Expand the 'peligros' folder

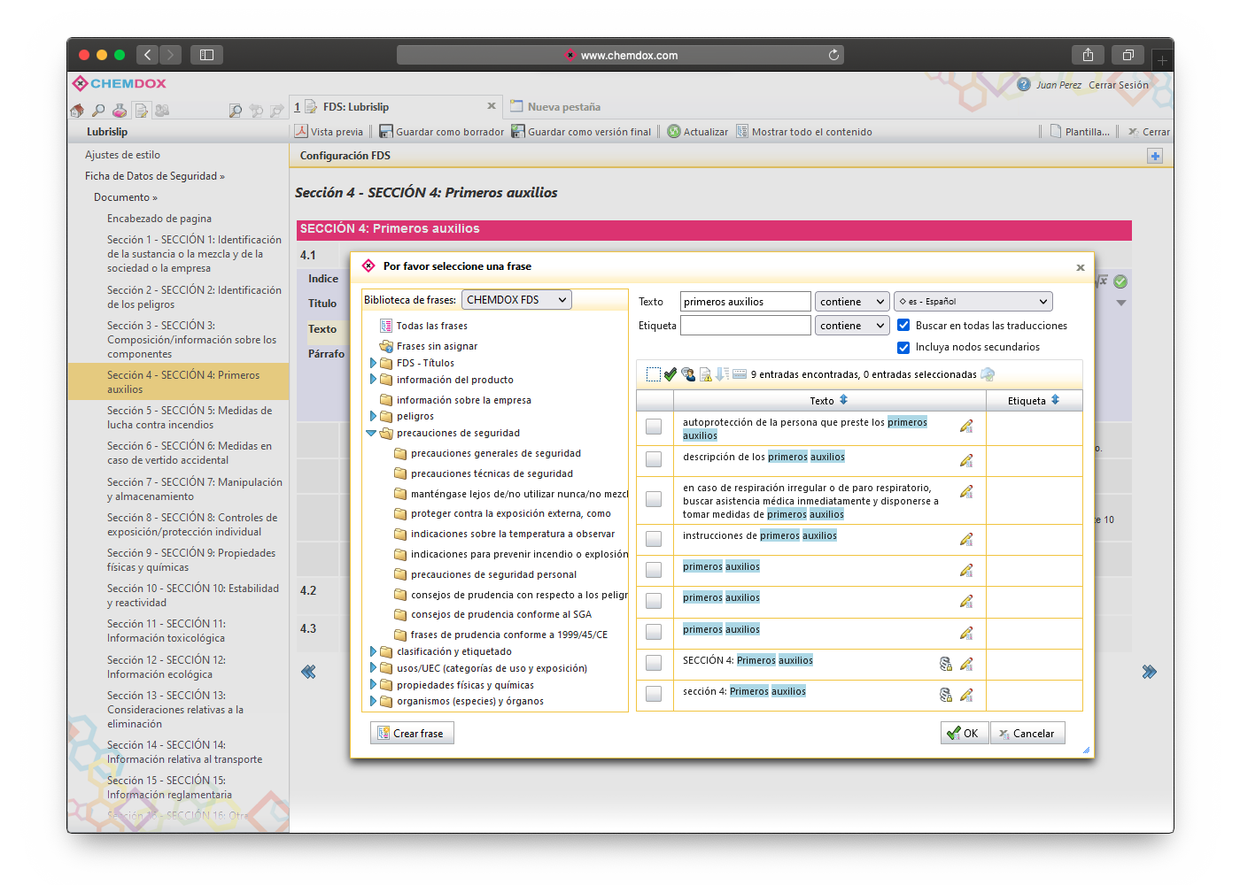373,416
